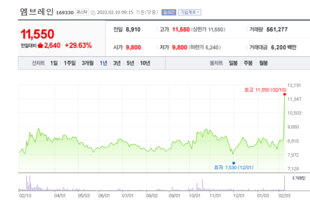The image size is (310, 205).
Task: Click the 코스닥 market label
Action: pos(82,12)
